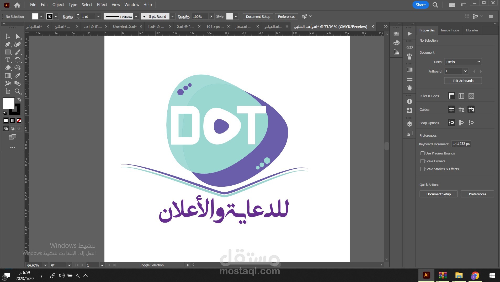The width and height of the screenshot is (500, 282).
Task: Select the Curvature tool
Action: pos(18,44)
